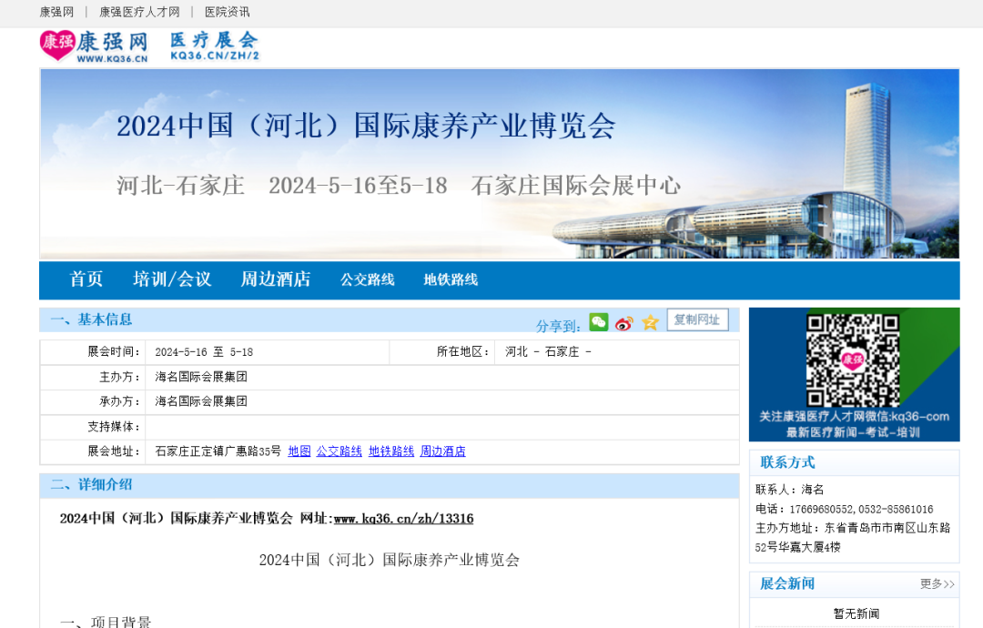Open the 地图 link beside the address
This screenshot has width=983, height=628.
pos(299,451)
